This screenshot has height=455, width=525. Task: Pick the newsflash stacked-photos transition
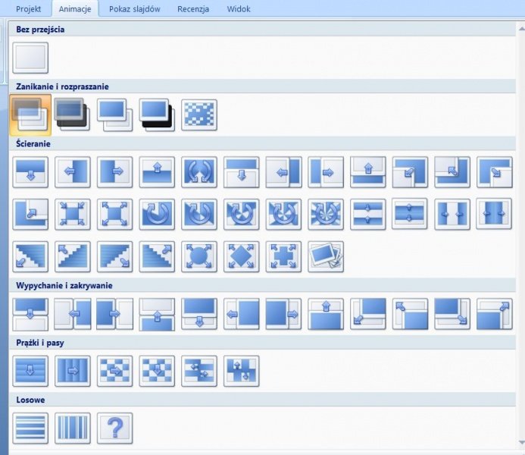tap(326, 256)
